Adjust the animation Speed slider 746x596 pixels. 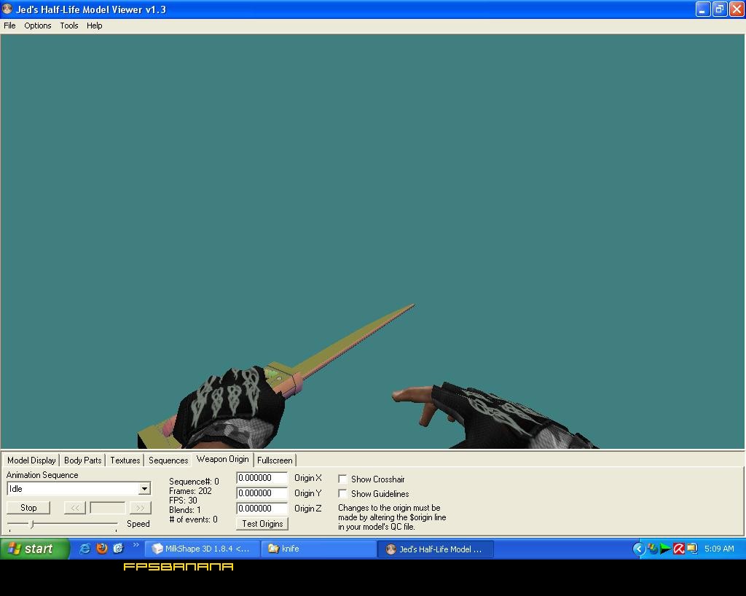pyautogui.click(x=31, y=524)
